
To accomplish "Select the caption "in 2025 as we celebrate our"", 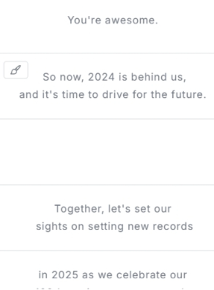I will [x=113, y=275].
